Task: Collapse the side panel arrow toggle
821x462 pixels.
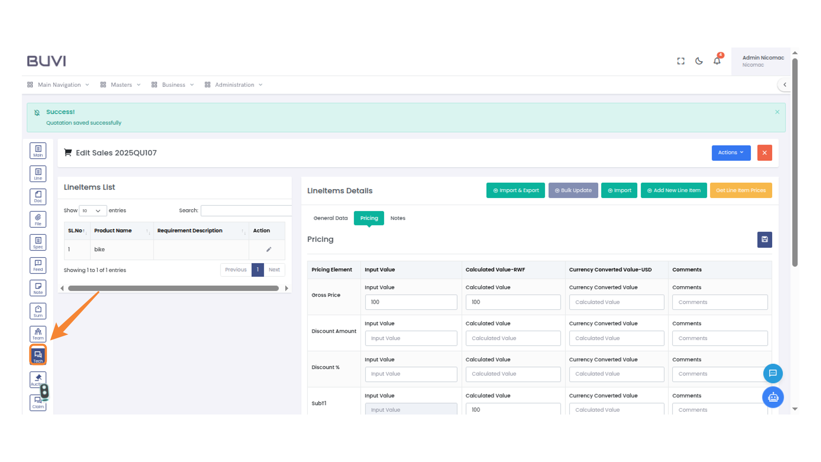Action: [785, 85]
